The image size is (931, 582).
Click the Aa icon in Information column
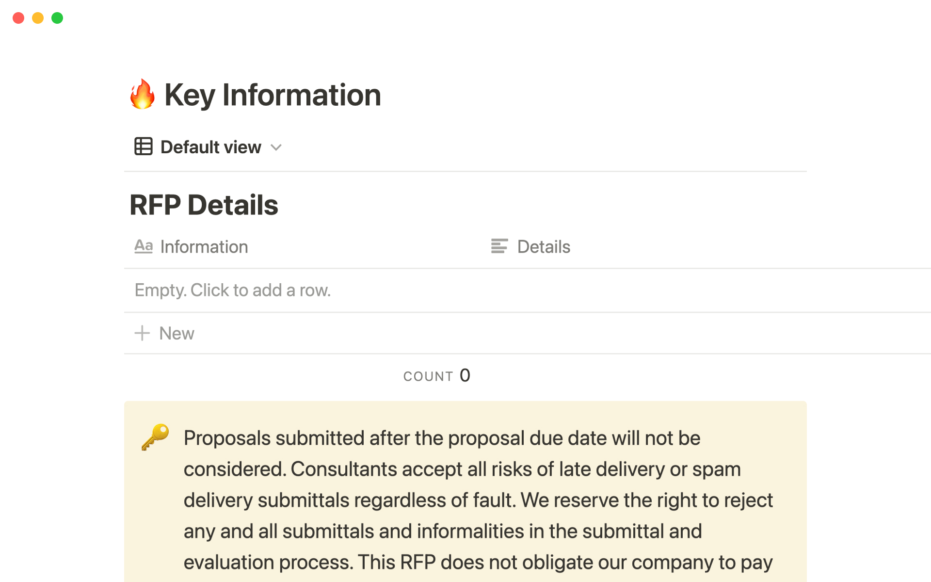pos(144,246)
